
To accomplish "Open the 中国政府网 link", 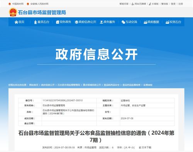I will tap(18, 4).
